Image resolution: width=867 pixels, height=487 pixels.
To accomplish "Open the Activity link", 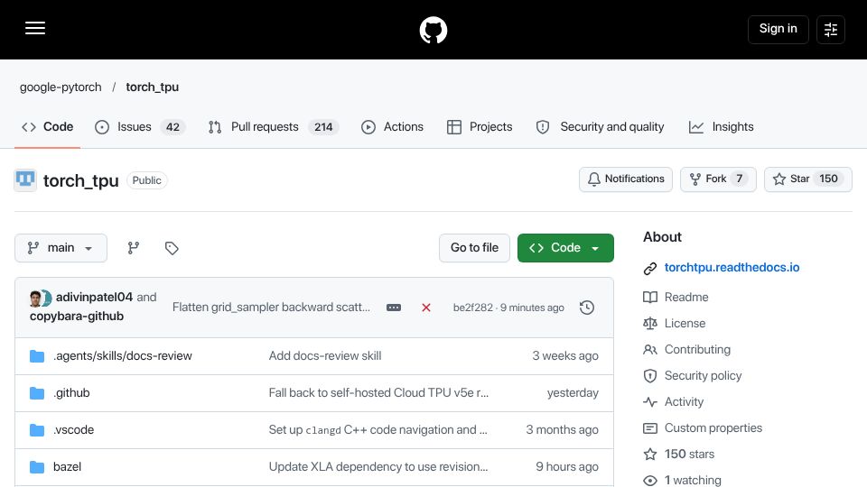I will (684, 402).
